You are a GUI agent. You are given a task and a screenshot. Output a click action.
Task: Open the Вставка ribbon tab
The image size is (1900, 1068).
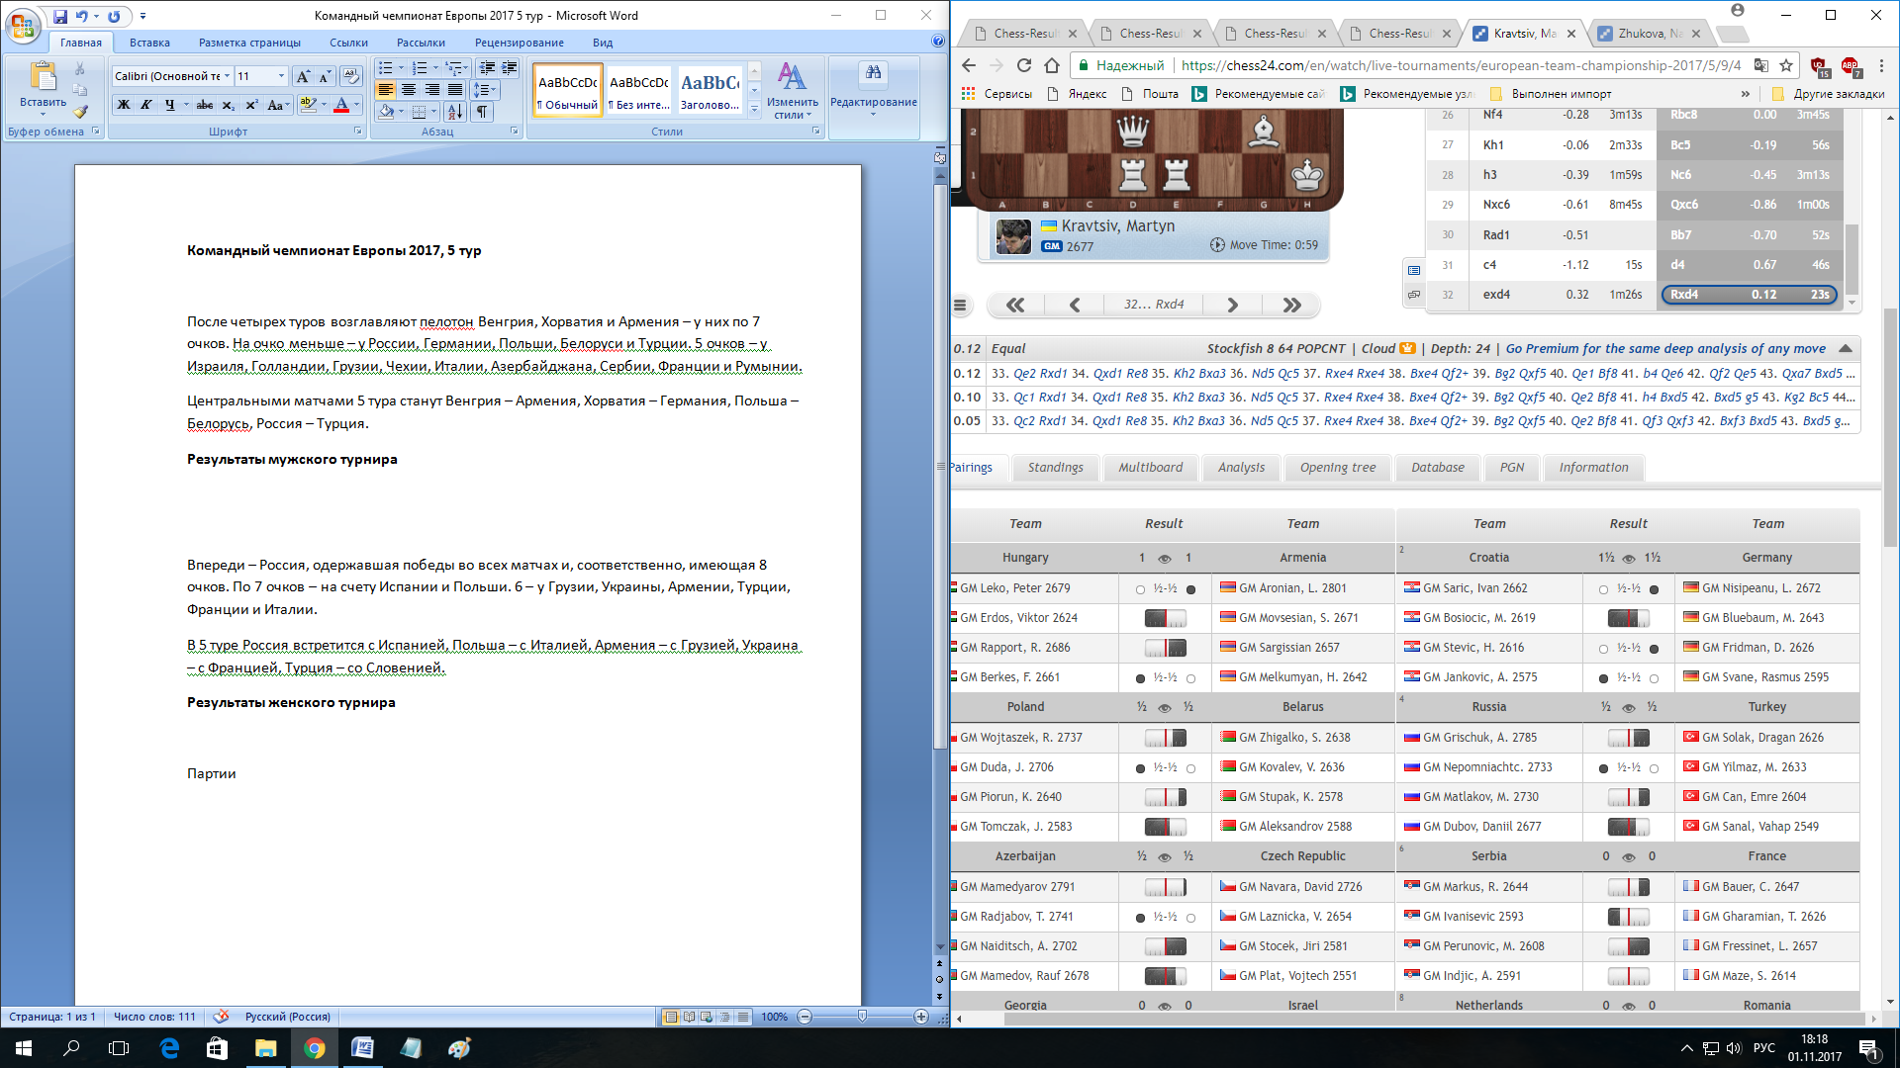(149, 43)
